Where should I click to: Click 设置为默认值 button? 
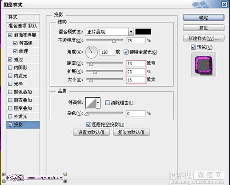point(92,132)
